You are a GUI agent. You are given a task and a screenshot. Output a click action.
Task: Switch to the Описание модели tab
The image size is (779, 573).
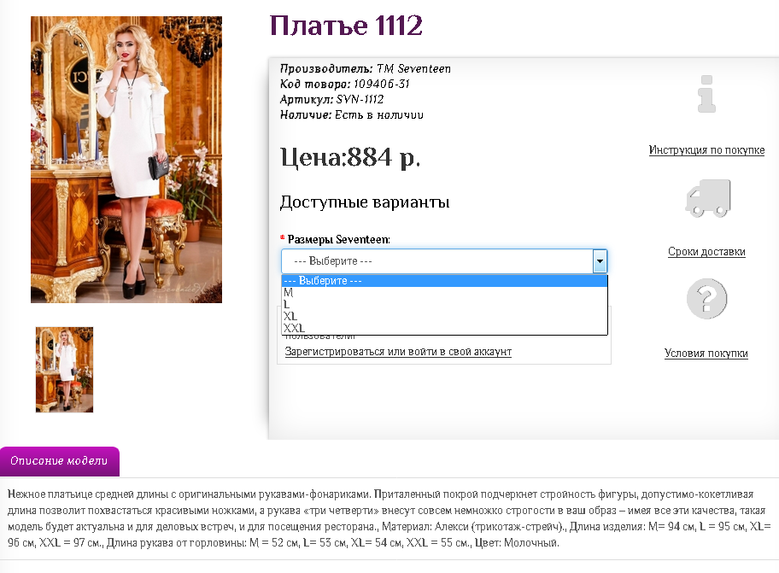click(x=60, y=461)
